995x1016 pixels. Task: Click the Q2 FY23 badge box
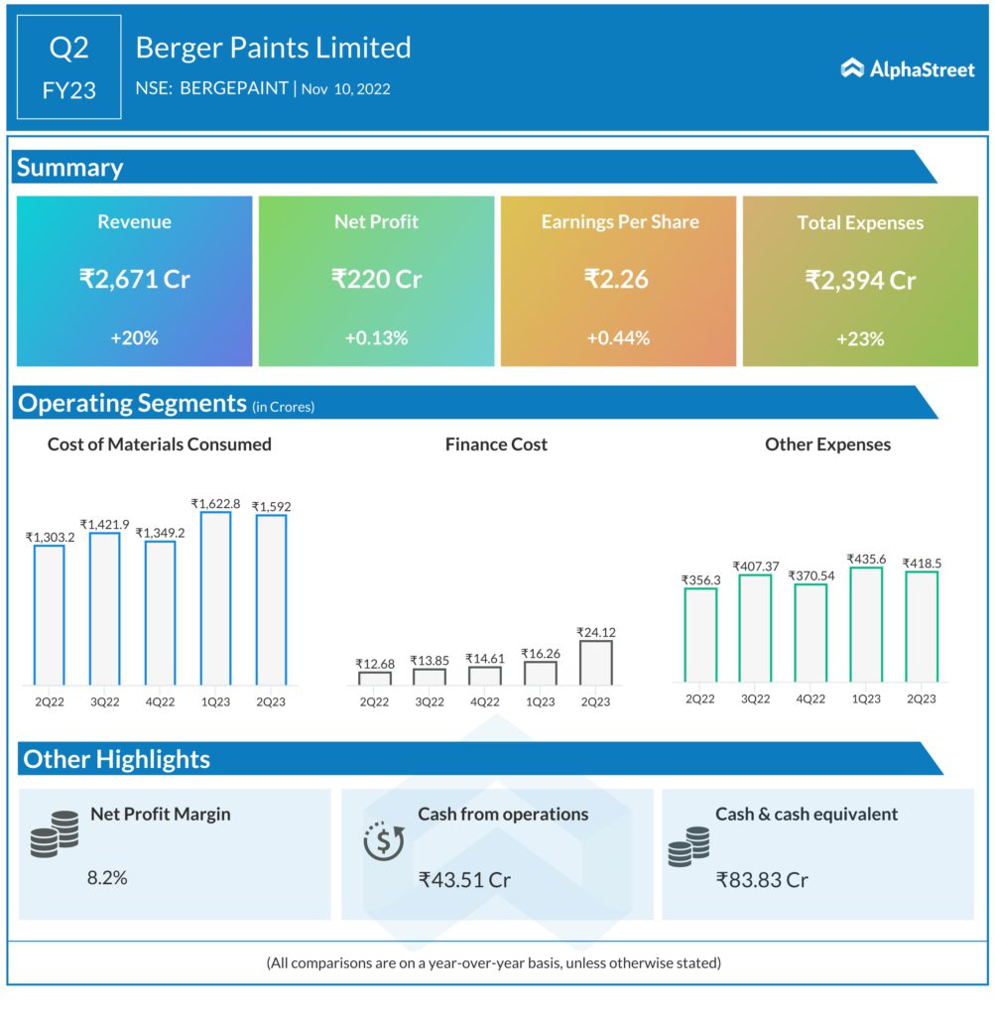(69, 67)
